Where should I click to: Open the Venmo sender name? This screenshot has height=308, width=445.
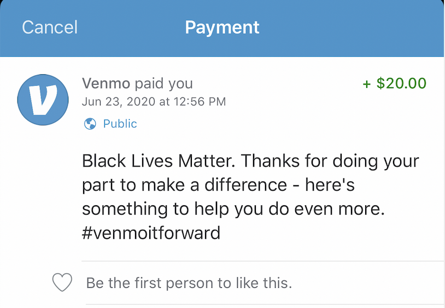(x=106, y=84)
